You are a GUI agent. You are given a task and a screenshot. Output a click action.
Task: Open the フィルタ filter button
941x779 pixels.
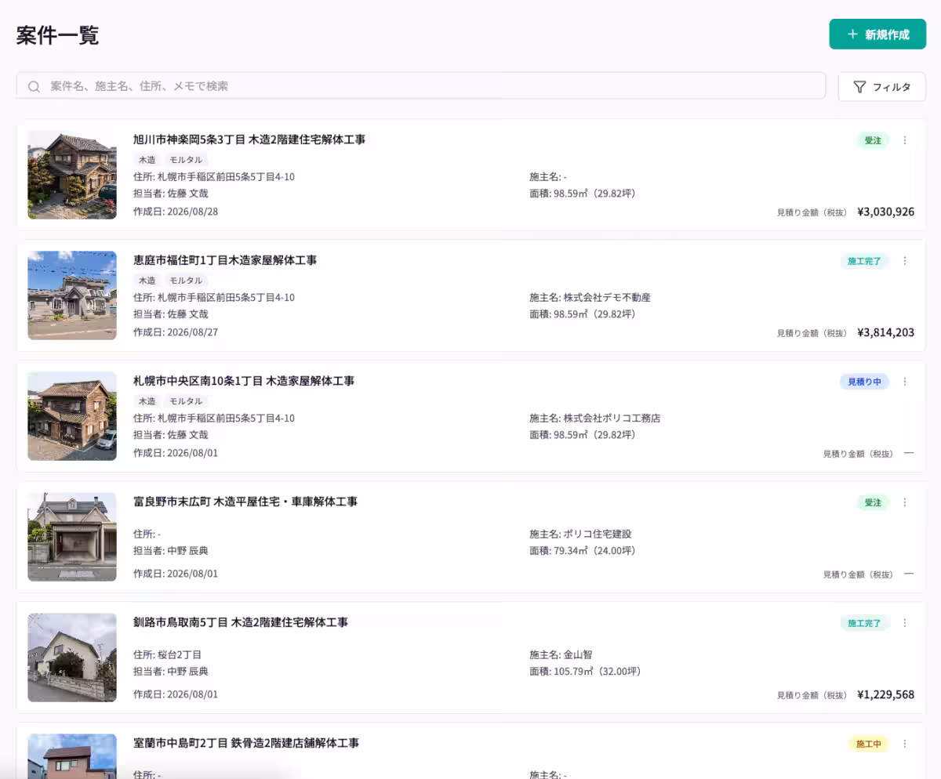coord(882,87)
